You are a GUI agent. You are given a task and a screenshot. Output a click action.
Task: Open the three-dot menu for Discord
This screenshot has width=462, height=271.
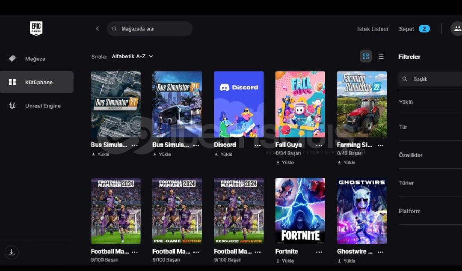coord(258,145)
